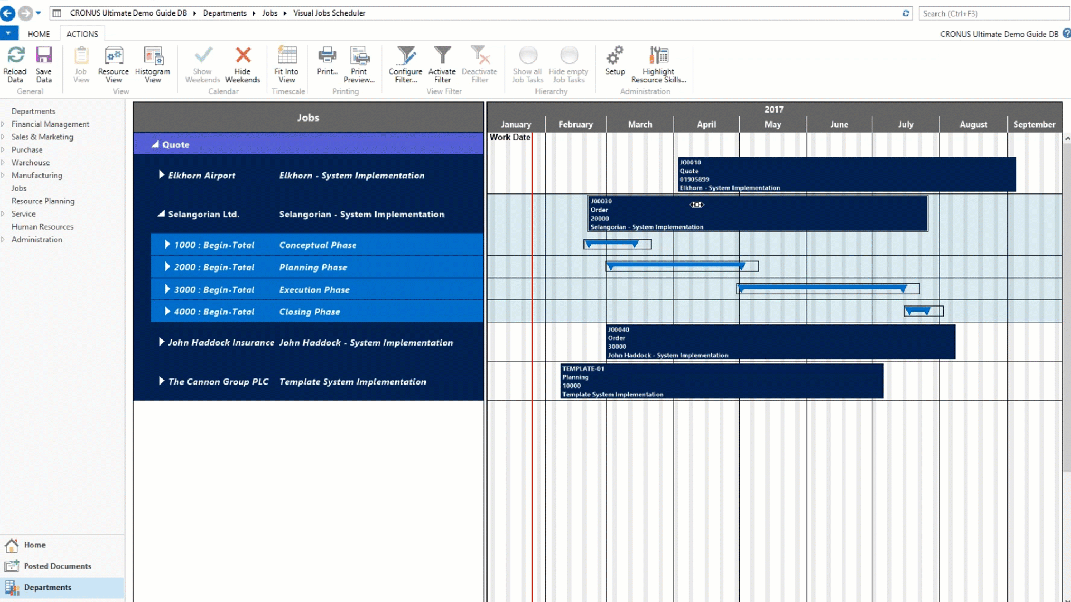Click the Print icon

pos(327,55)
